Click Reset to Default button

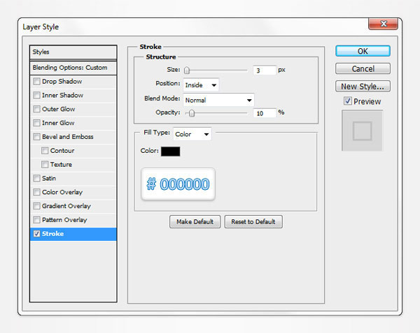click(253, 221)
